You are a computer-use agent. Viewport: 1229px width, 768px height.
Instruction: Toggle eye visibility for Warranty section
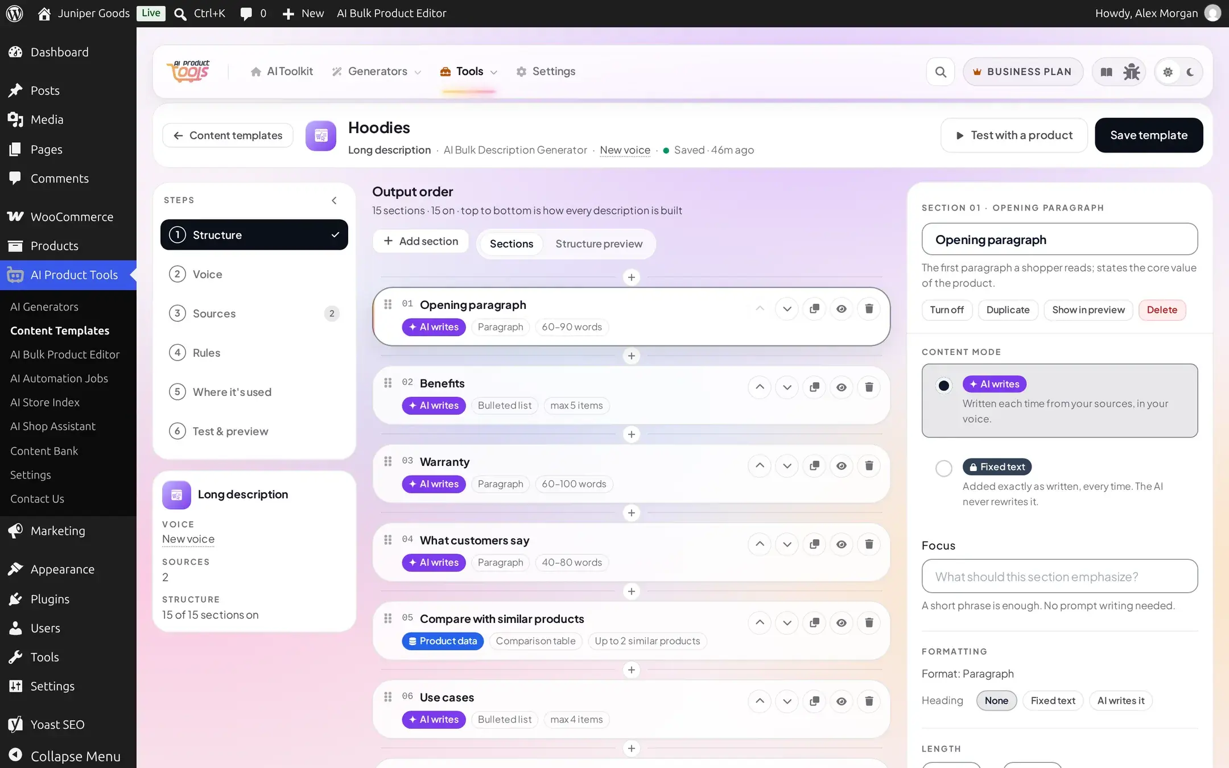(x=842, y=466)
